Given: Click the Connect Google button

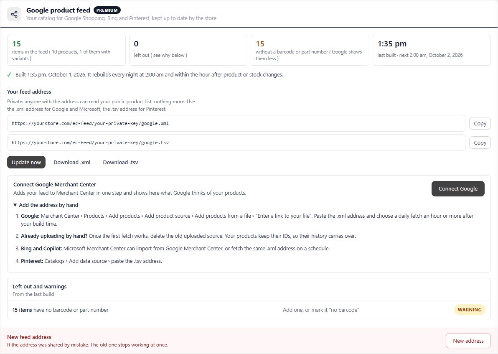Looking at the screenshot, I should [x=458, y=189].
